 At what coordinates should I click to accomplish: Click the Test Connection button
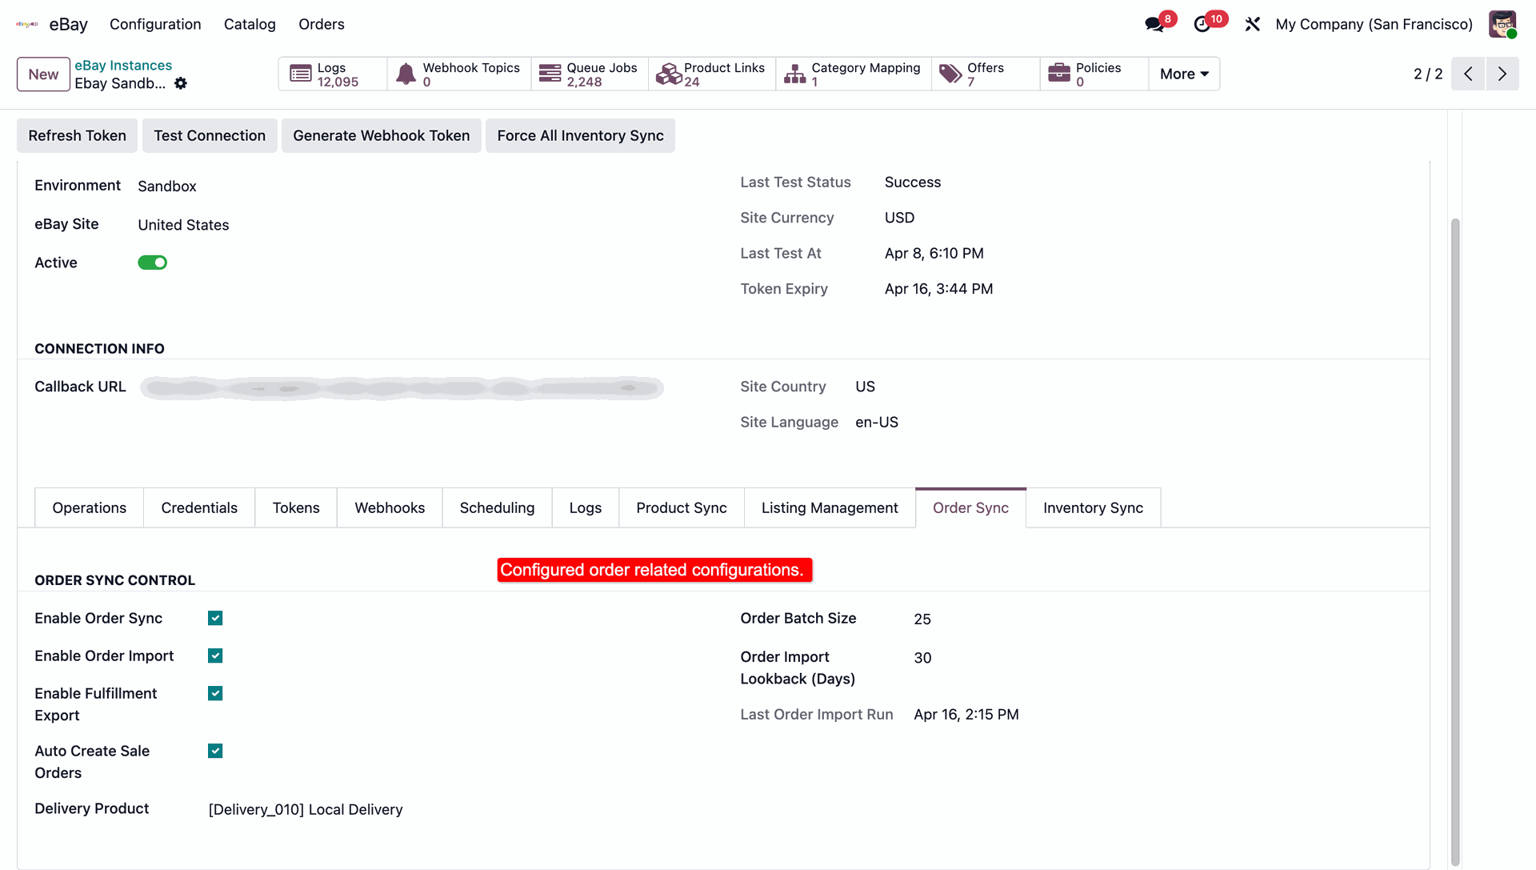click(x=210, y=135)
